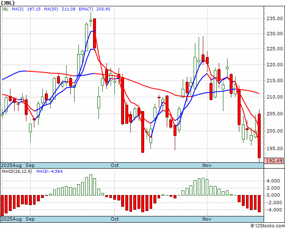
Task: Click the tall red candle at 235 peak
Action: [x=94, y=33]
